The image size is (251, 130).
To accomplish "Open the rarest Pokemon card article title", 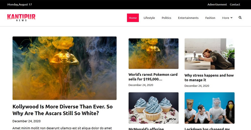I will 153,77.
